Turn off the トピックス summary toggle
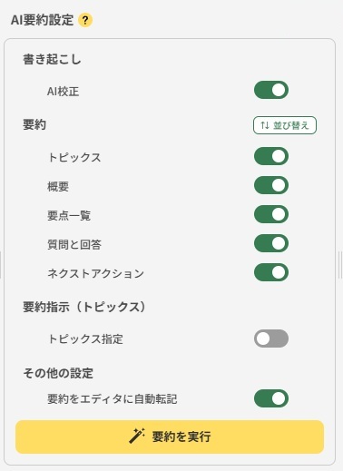The height and width of the screenshot is (471, 343). click(271, 156)
